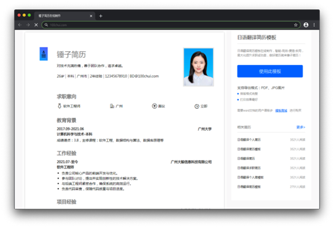
Task: Click the browser back arrow
Action: click(20, 25)
